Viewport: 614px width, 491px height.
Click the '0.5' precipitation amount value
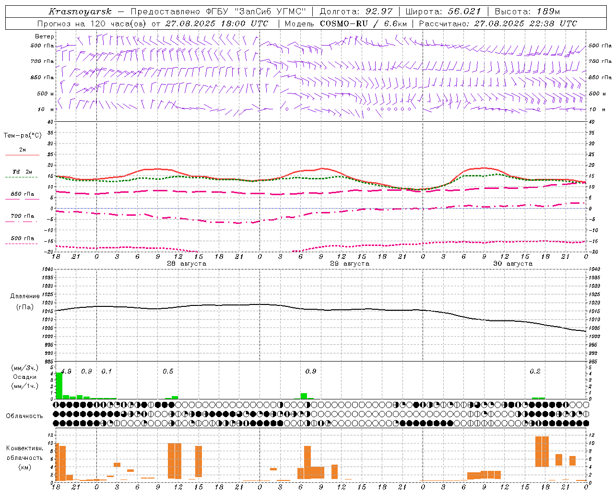168,372
